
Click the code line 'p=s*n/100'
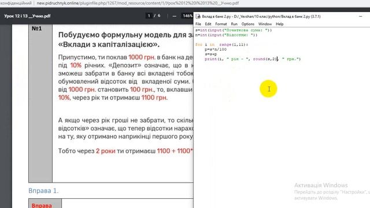click(x=216, y=49)
